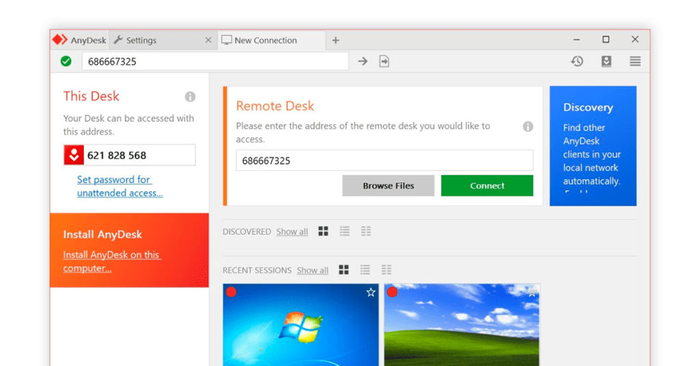Click the info icon in This Desk panel

(x=190, y=97)
